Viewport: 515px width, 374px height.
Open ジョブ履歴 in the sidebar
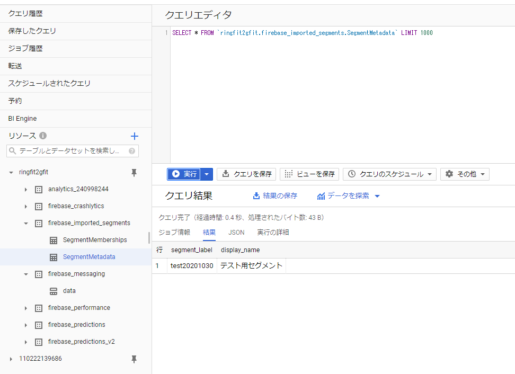coord(76,49)
